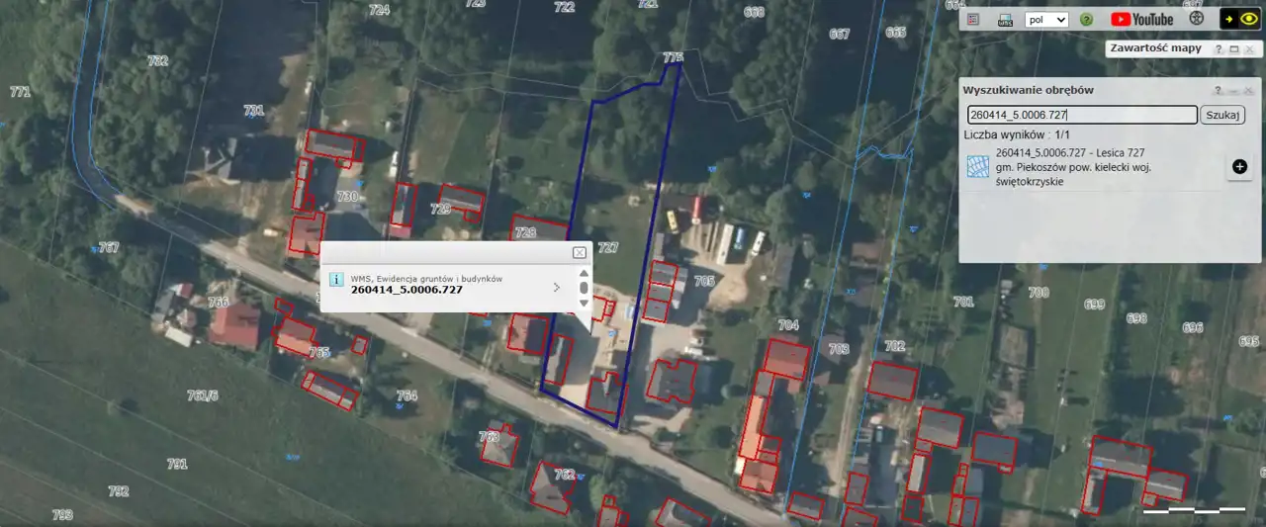The height and width of the screenshot is (527, 1266).
Task: Click the precinct search input field
Action: pos(1081,116)
